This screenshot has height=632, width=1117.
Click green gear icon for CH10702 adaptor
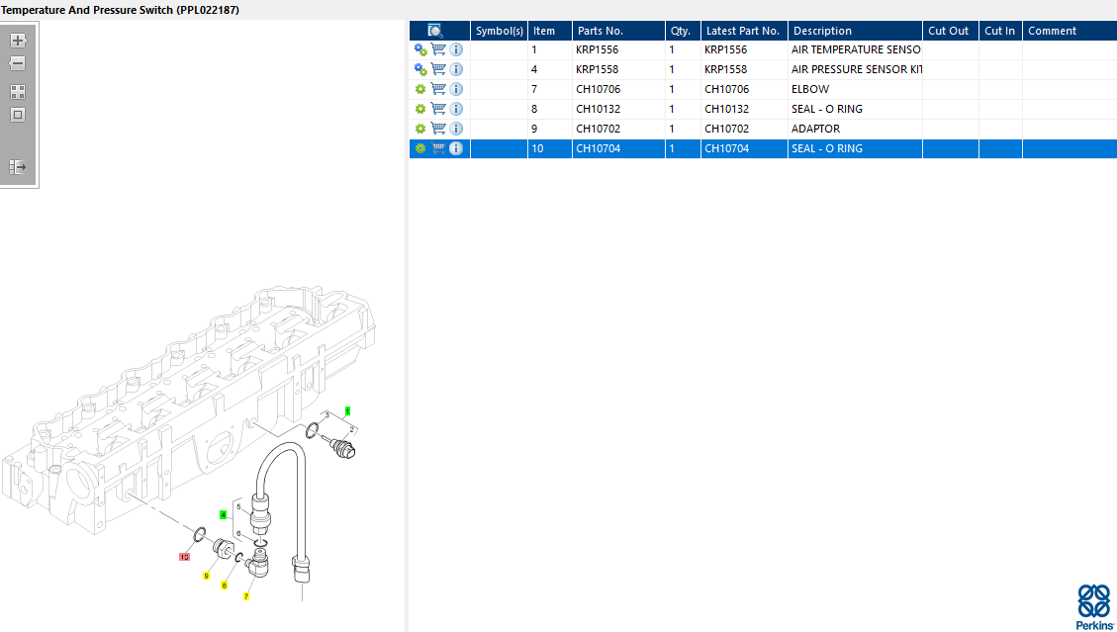pyautogui.click(x=420, y=129)
